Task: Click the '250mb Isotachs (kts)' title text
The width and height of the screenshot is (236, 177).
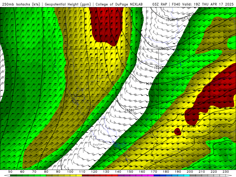Action: pyautogui.click(x=21, y=4)
